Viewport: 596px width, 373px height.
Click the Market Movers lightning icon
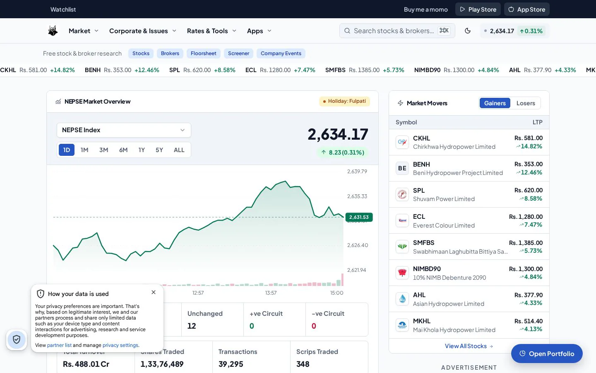(x=400, y=103)
